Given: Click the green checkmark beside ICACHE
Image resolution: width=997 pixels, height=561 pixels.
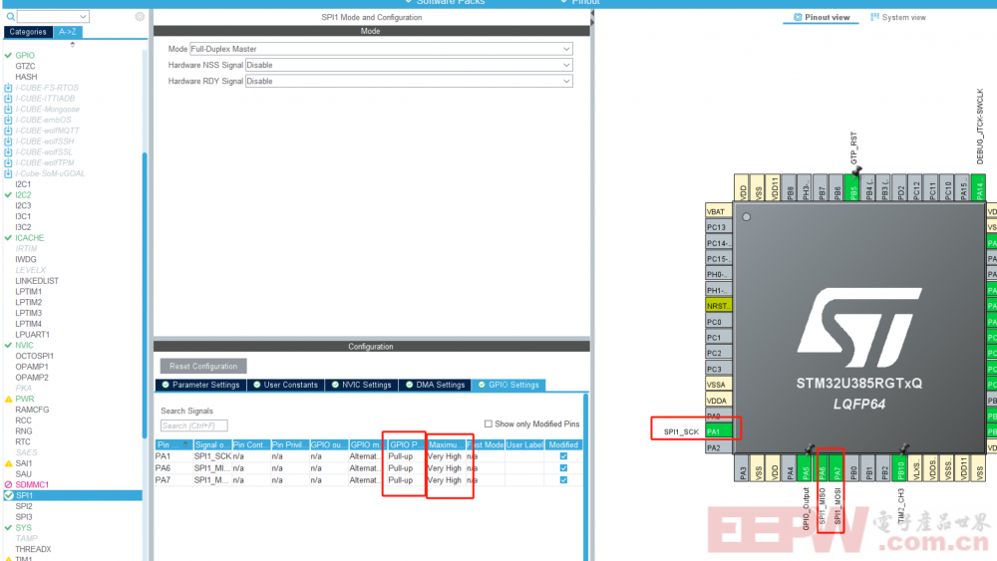Looking at the screenshot, I should coord(8,237).
